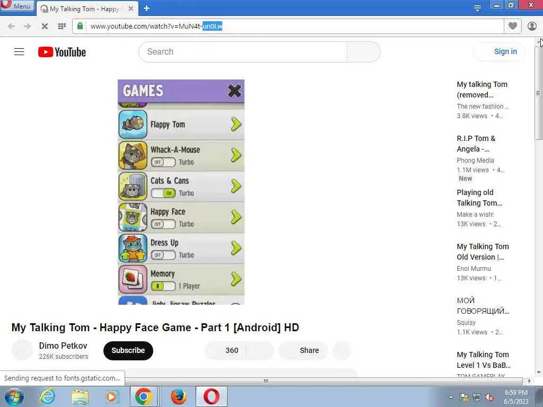Image resolution: width=543 pixels, height=407 pixels.
Task: Click the Memory game strawberry icon
Action: (x=133, y=279)
